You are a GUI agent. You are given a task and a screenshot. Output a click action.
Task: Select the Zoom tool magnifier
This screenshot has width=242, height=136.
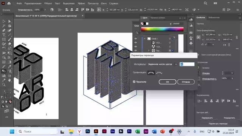[4, 85]
